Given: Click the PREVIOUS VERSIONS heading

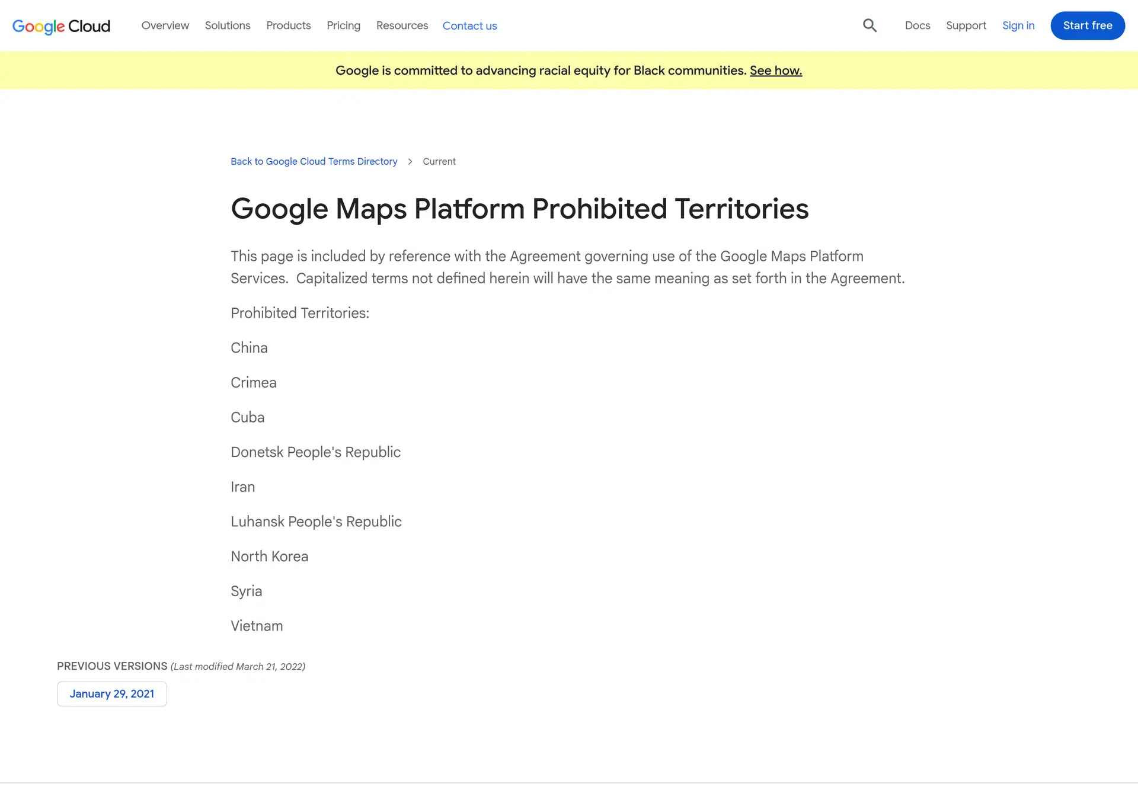Looking at the screenshot, I should pos(112,666).
